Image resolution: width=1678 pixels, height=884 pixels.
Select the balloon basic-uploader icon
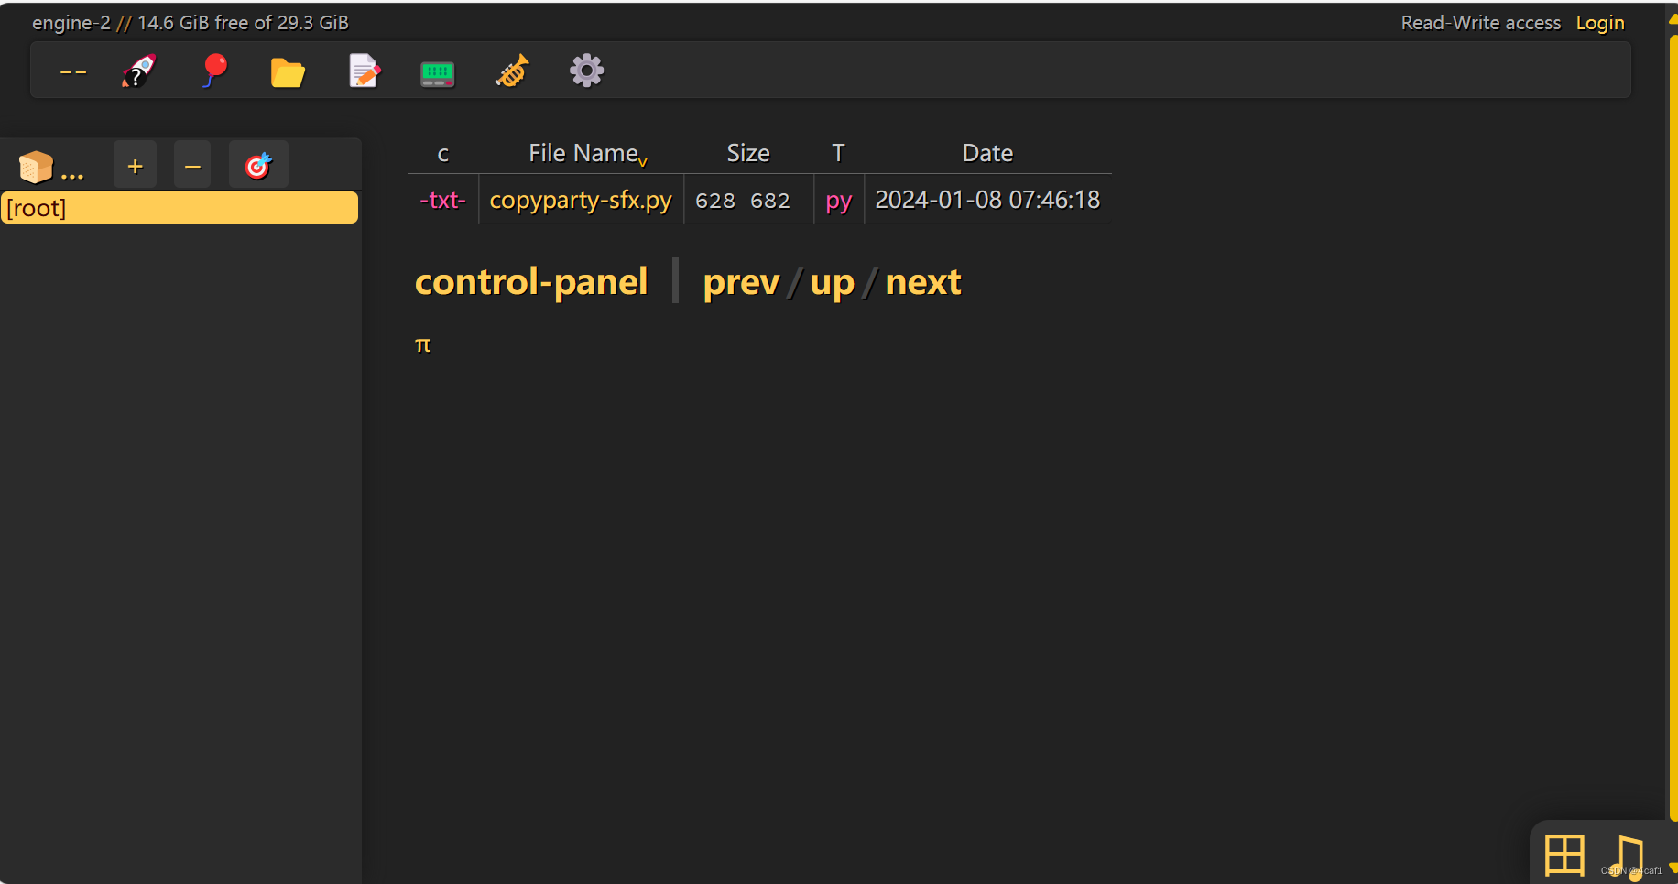point(214,71)
